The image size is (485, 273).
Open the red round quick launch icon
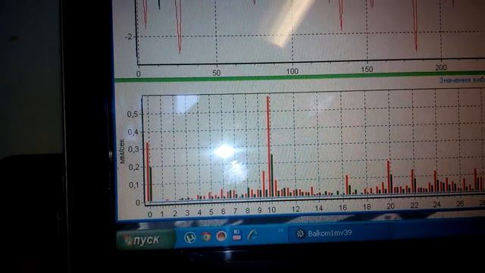point(221,236)
